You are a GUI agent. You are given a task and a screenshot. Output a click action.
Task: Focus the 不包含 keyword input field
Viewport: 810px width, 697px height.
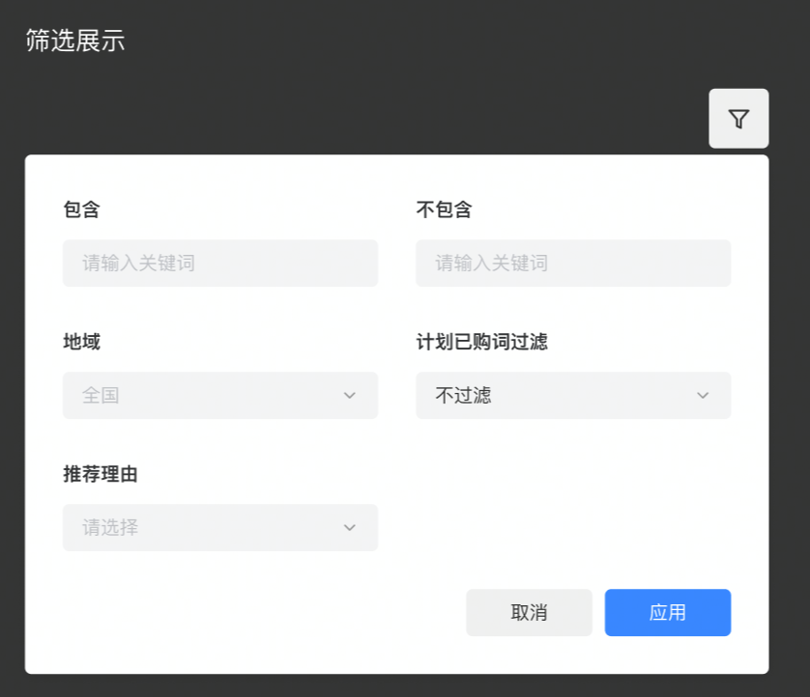573,264
